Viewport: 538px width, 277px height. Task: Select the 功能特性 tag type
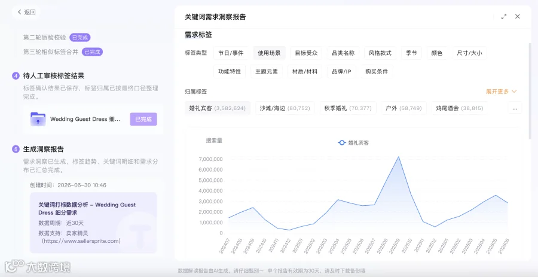point(230,72)
